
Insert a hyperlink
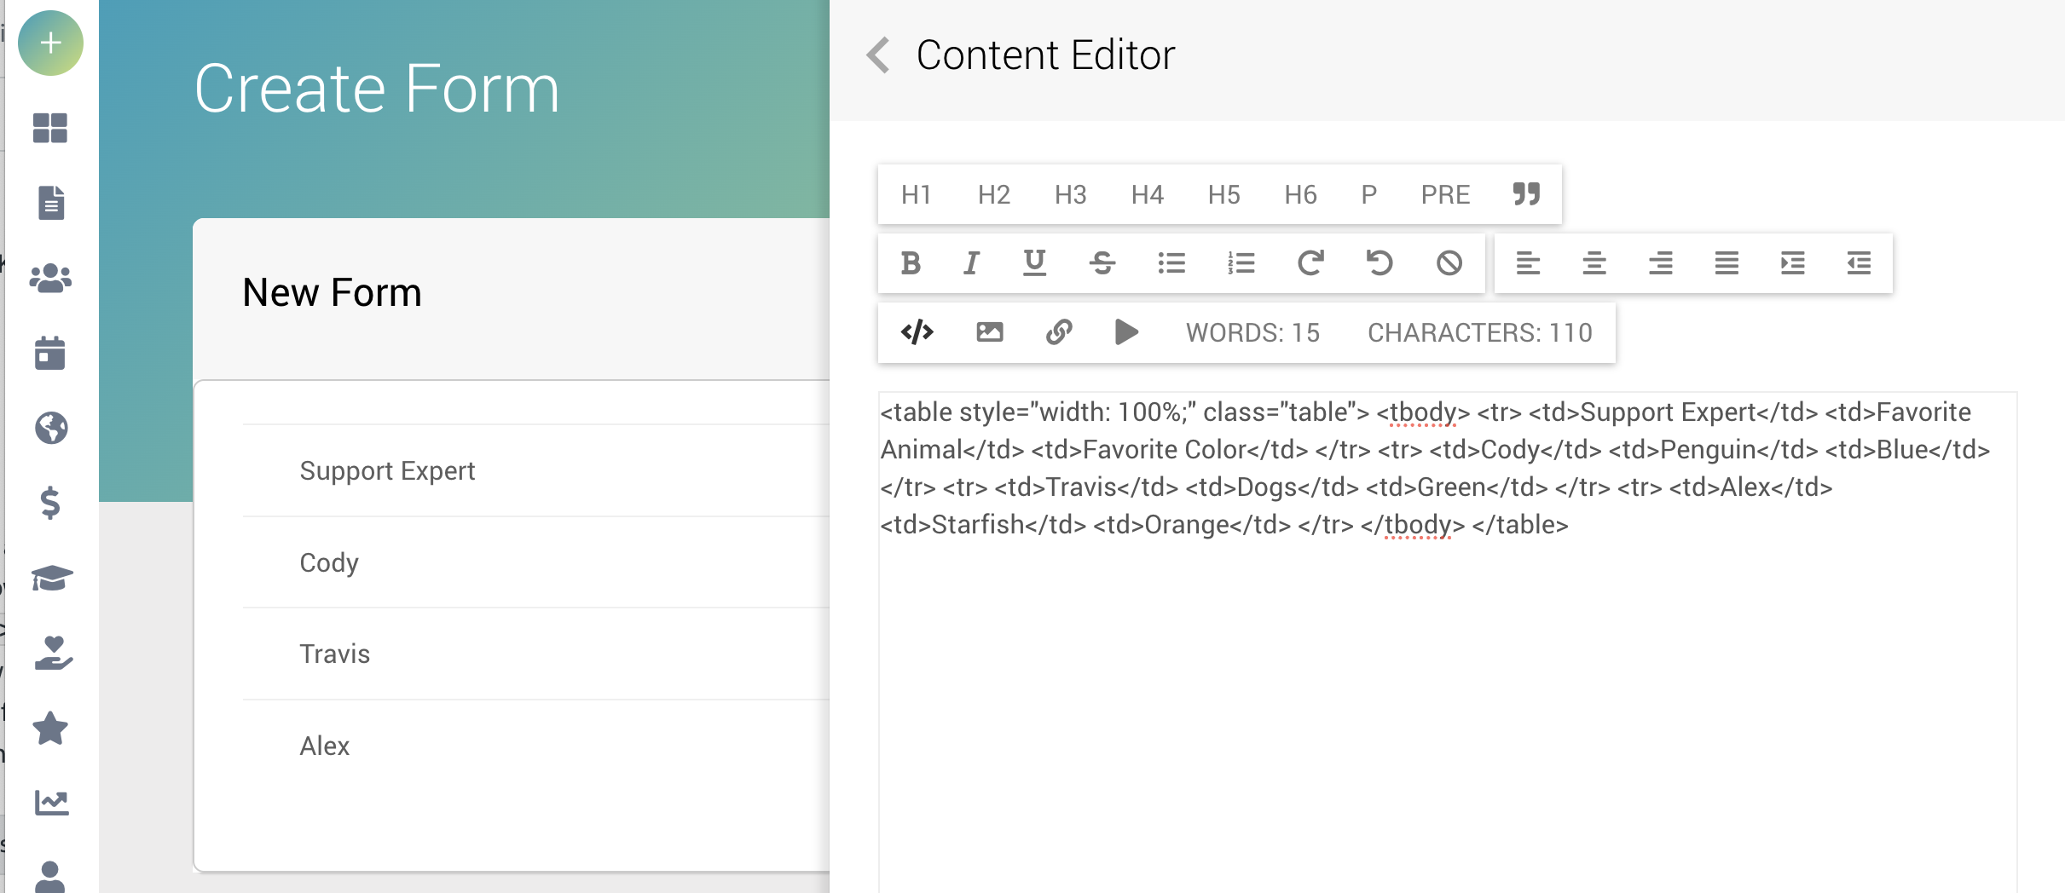point(1059,332)
